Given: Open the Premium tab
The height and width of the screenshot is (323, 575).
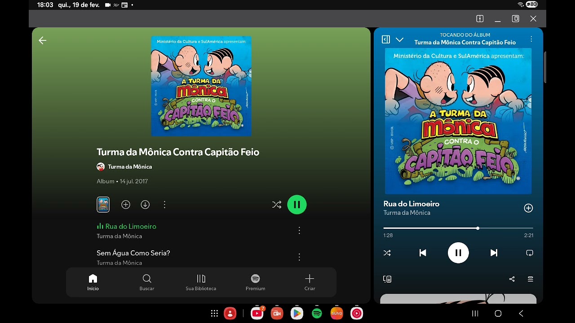Looking at the screenshot, I should [255, 282].
